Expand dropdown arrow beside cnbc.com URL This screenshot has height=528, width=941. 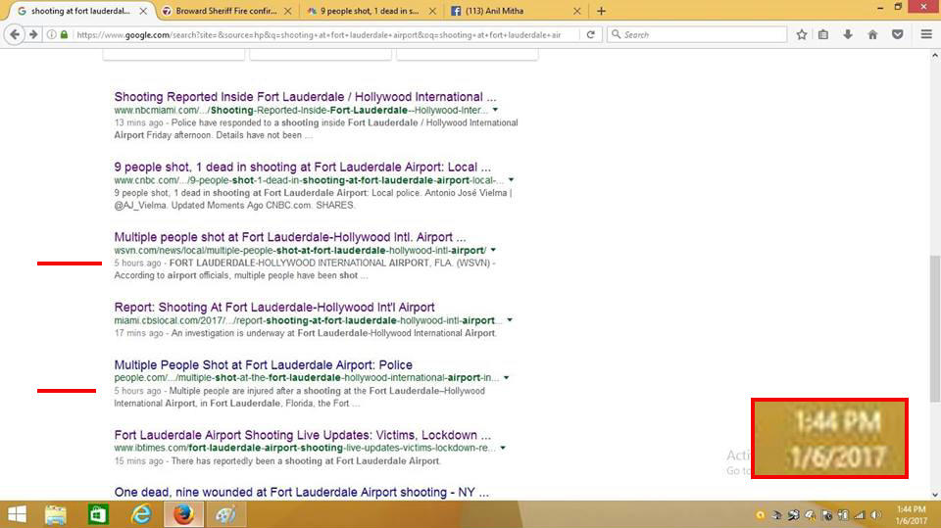pyautogui.click(x=512, y=180)
